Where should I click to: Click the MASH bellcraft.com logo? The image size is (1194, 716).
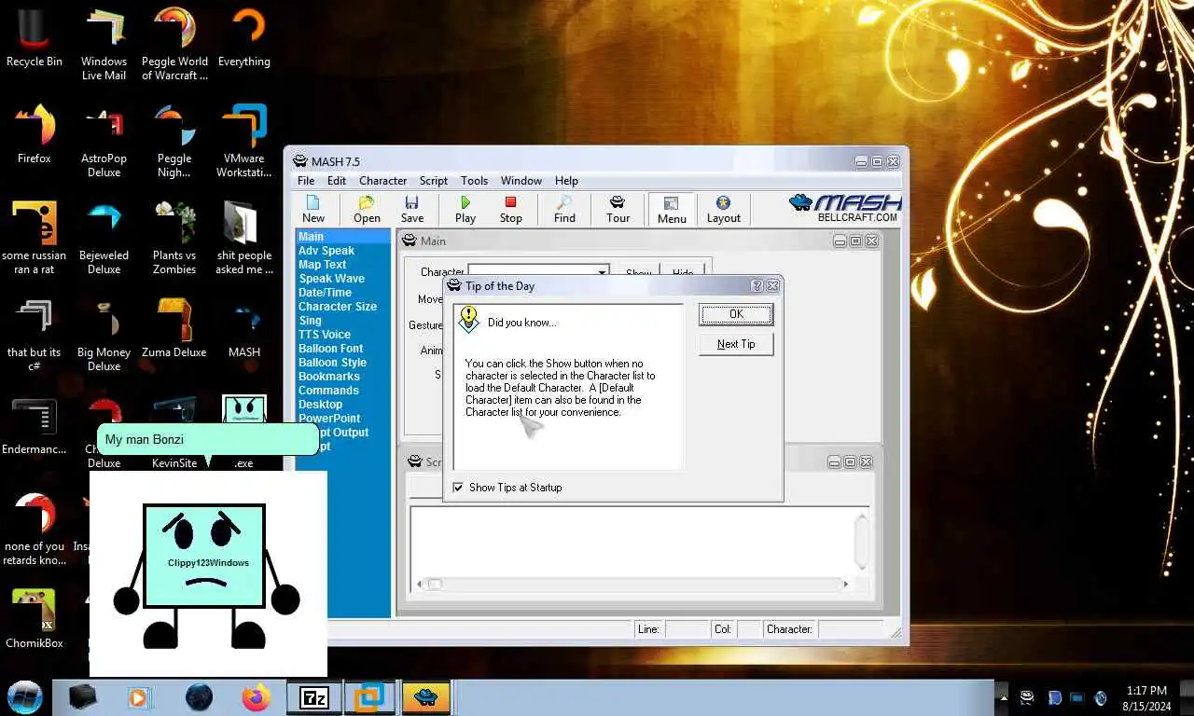[845, 207]
